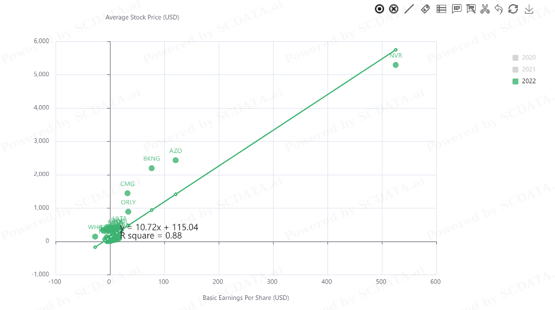Image resolution: width=555 pixels, height=310 pixels.
Task: Click the speech bubble tooltip icon
Action: [457, 9]
